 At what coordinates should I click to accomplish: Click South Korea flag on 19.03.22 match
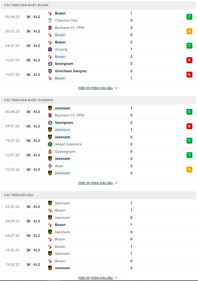(x=29, y=264)
